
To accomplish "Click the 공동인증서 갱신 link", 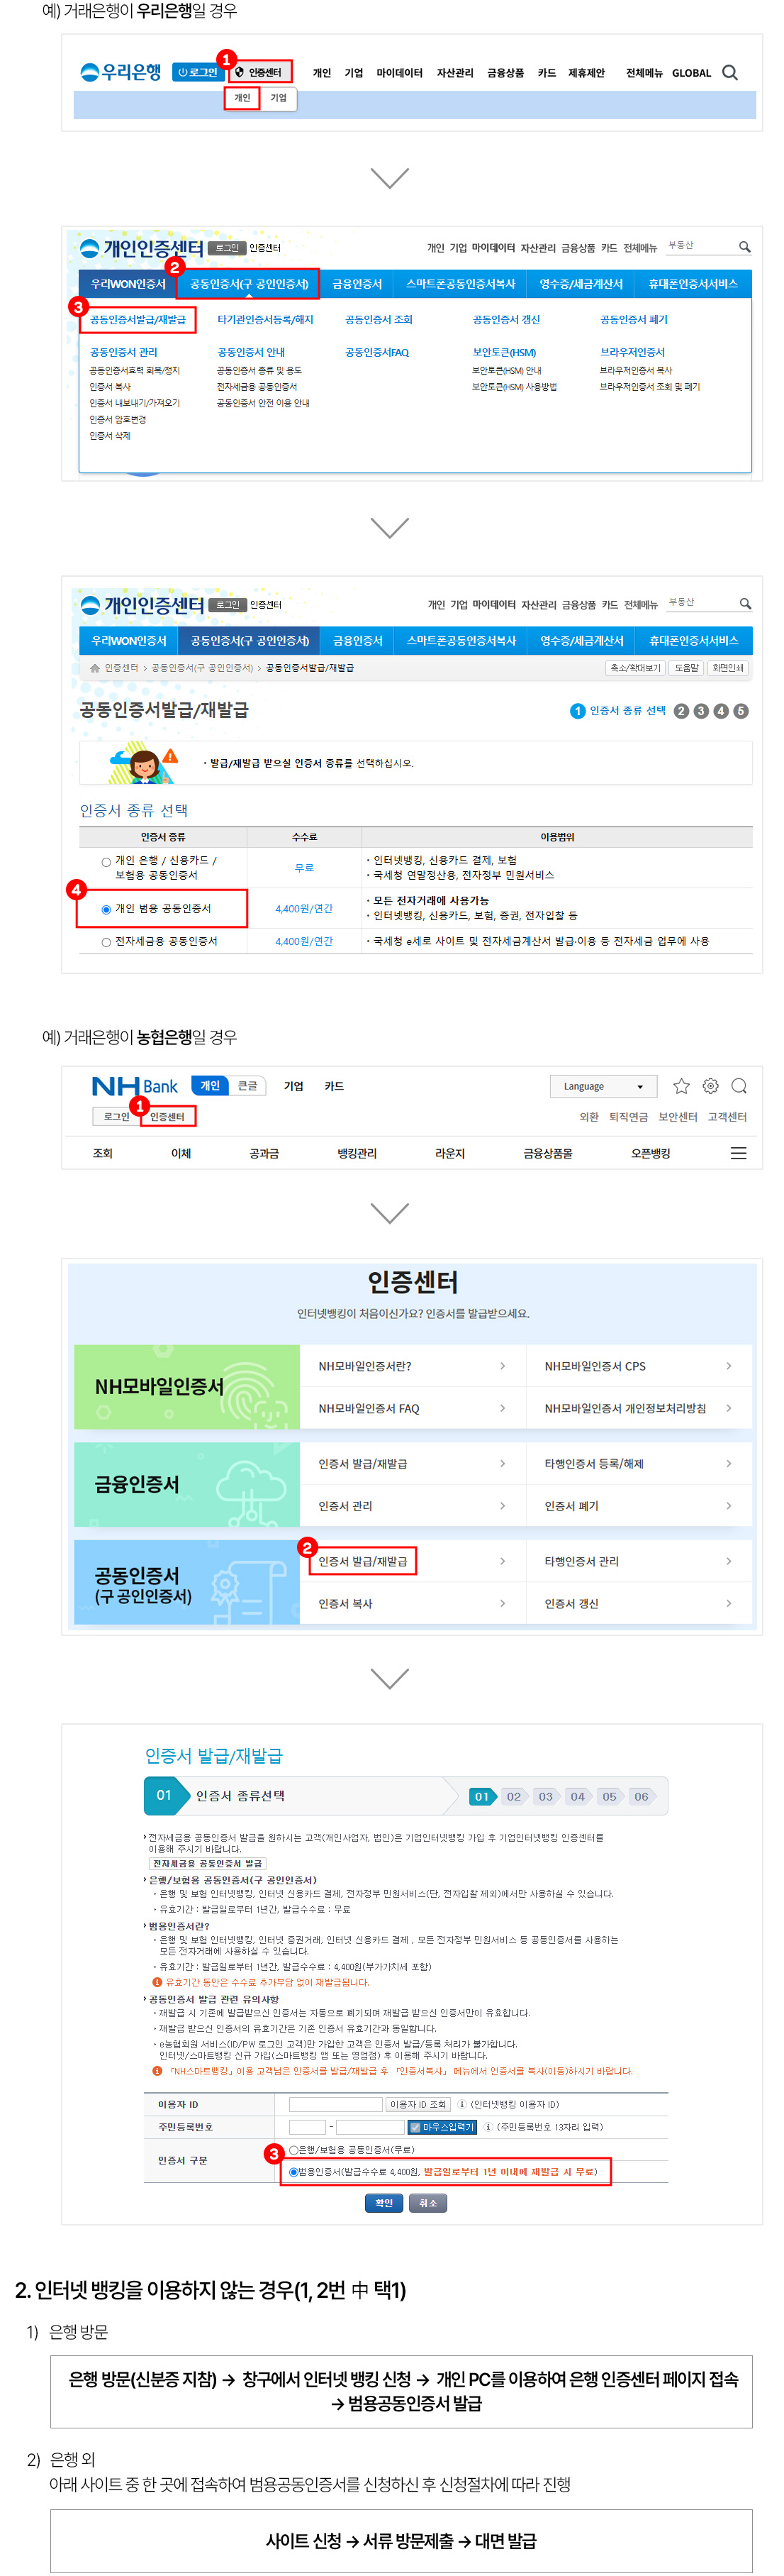I will pyautogui.click(x=506, y=320).
